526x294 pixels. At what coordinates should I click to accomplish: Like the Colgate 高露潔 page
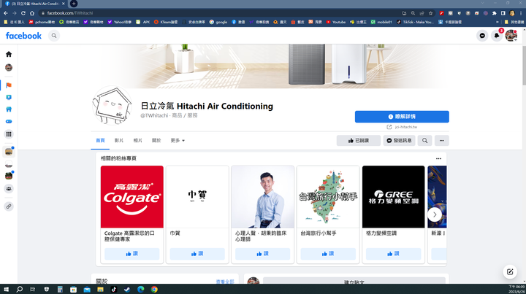(131, 254)
